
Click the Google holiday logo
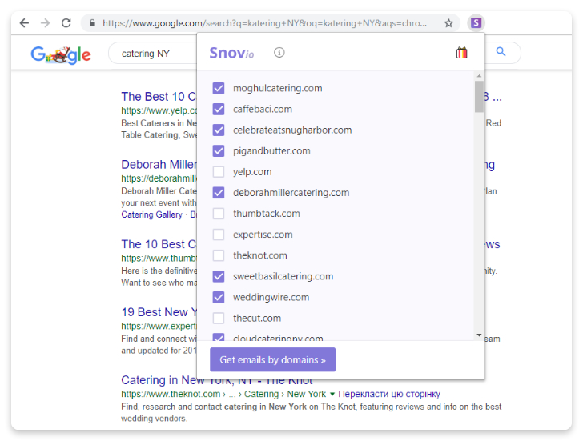(61, 54)
